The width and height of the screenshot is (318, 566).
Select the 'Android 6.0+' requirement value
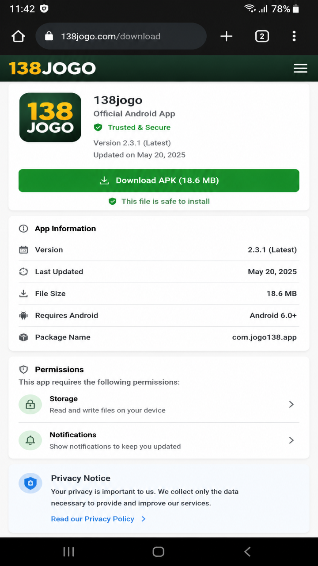coord(273,315)
